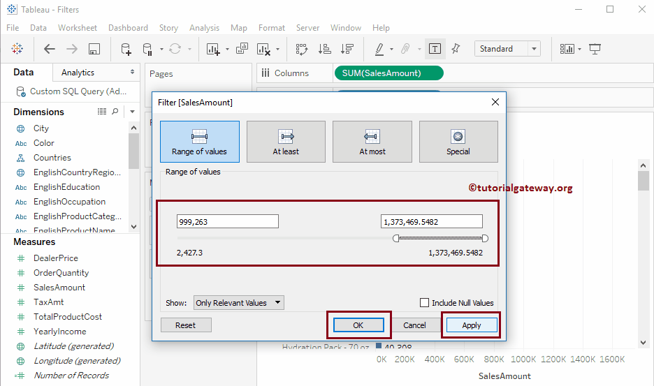Screen dimensions: 654x386
Task: Expand the Analytics pane dropdown arrows
Action: pyautogui.click(x=133, y=72)
